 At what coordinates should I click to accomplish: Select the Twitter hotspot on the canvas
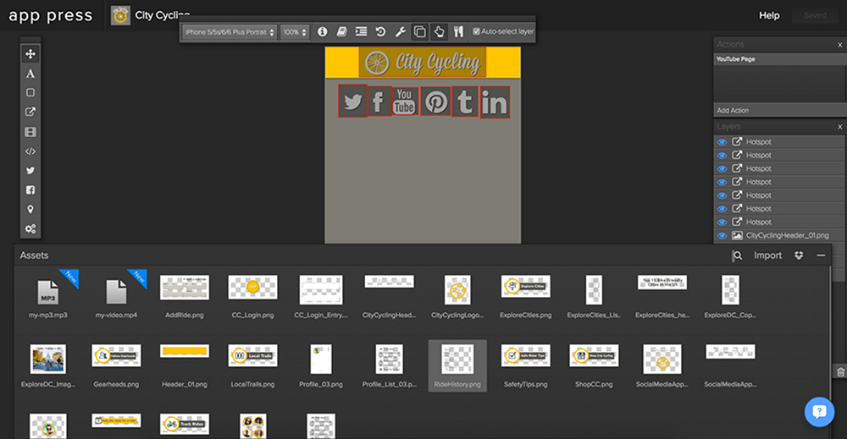point(352,101)
